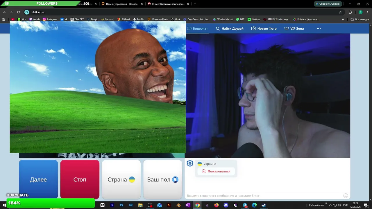Expand the hidden bookmarks overflow chevron
The width and height of the screenshot is (372, 209).
pyautogui.click(x=343, y=19)
